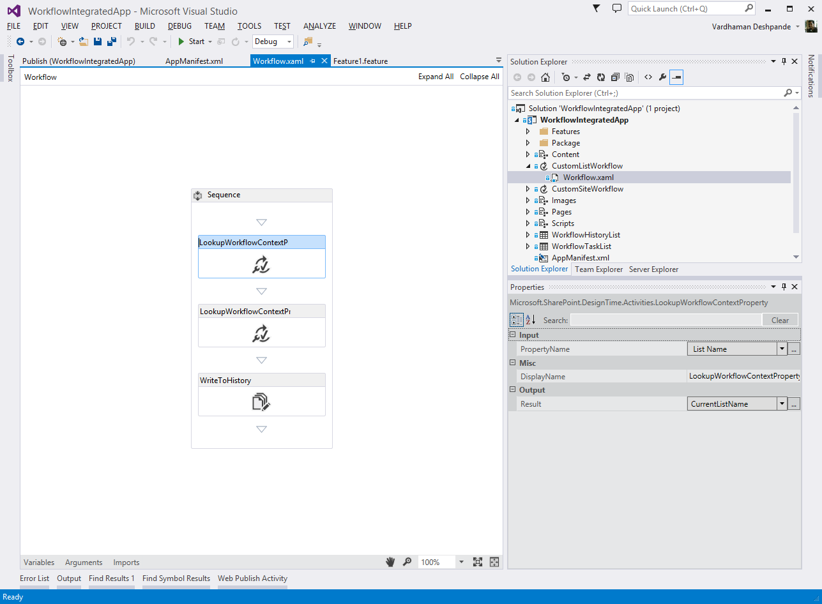Toggle auto-hide pin on Properties panel
The image size is (822, 604).
[784, 287]
